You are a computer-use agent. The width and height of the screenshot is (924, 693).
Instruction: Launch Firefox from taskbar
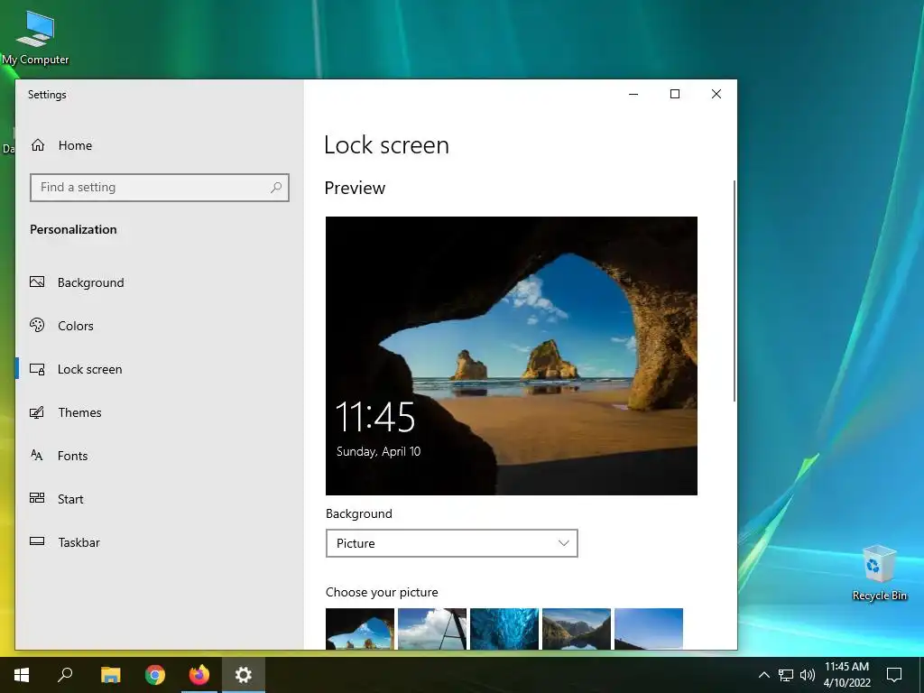pyautogui.click(x=199, y=675)
